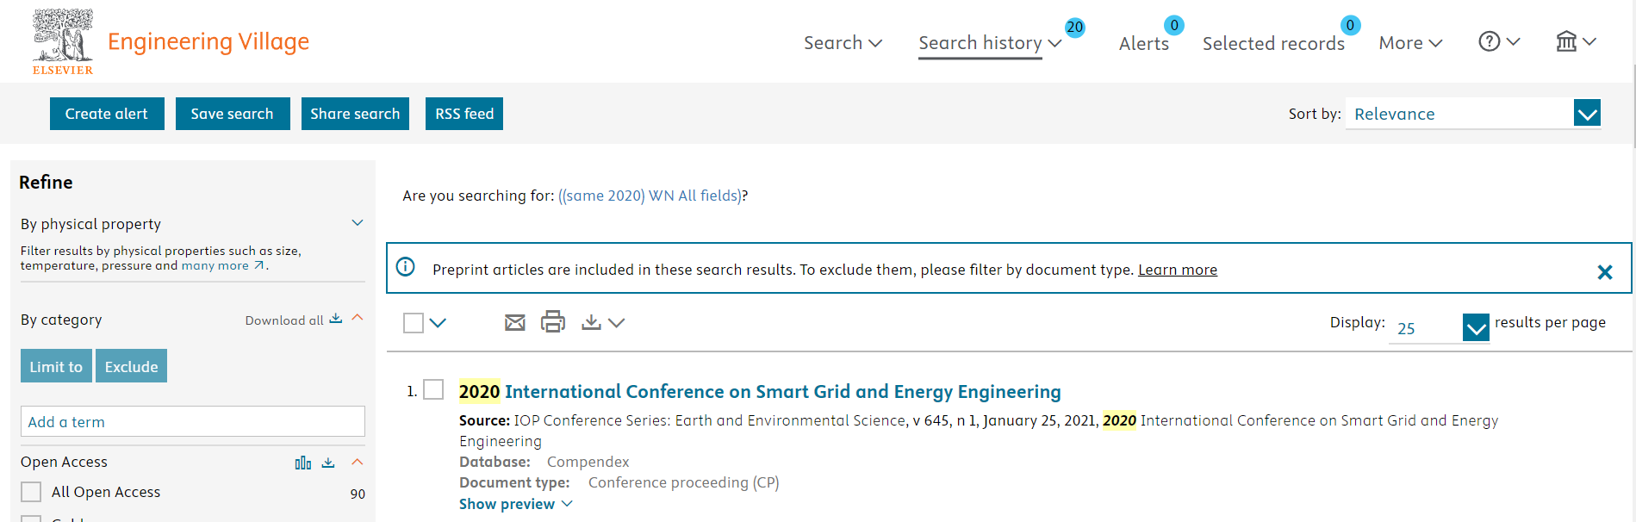Go to Alerts
Screen dimensions: 1636x522
pyautogui.click(x=1143, y=43)
